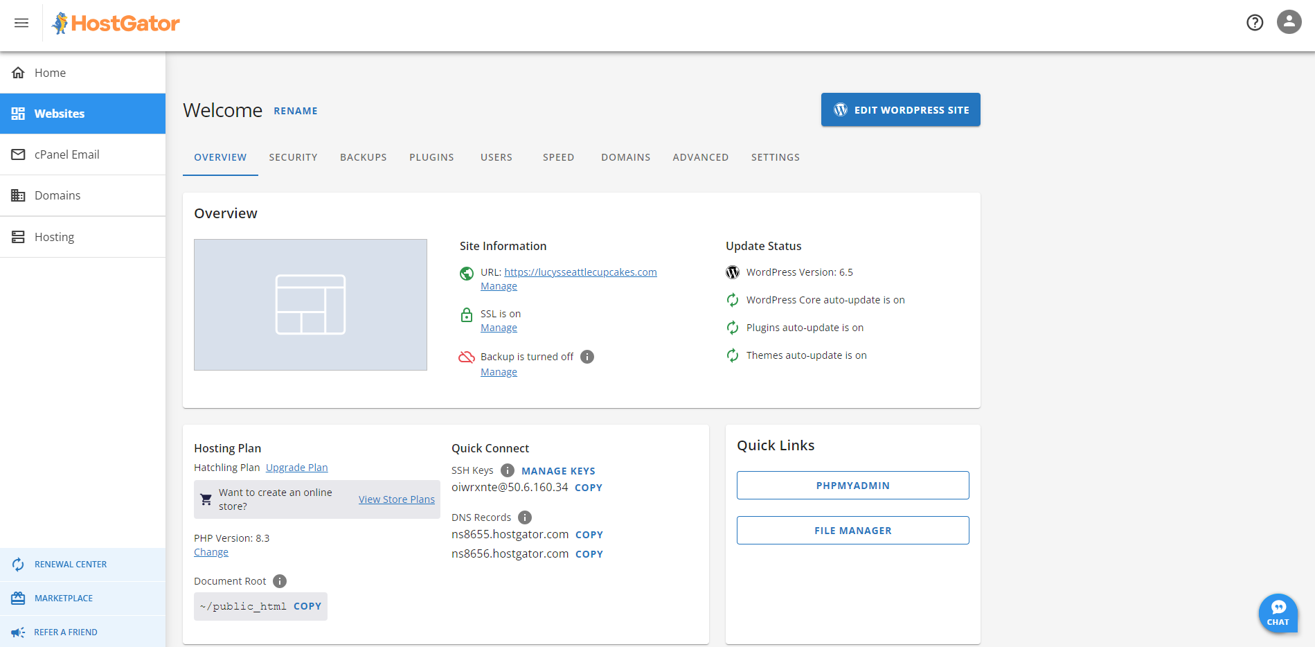Copy the ns8655.hostgator.com nameserver
This screenshot has width=1315, height=647.
589,535
